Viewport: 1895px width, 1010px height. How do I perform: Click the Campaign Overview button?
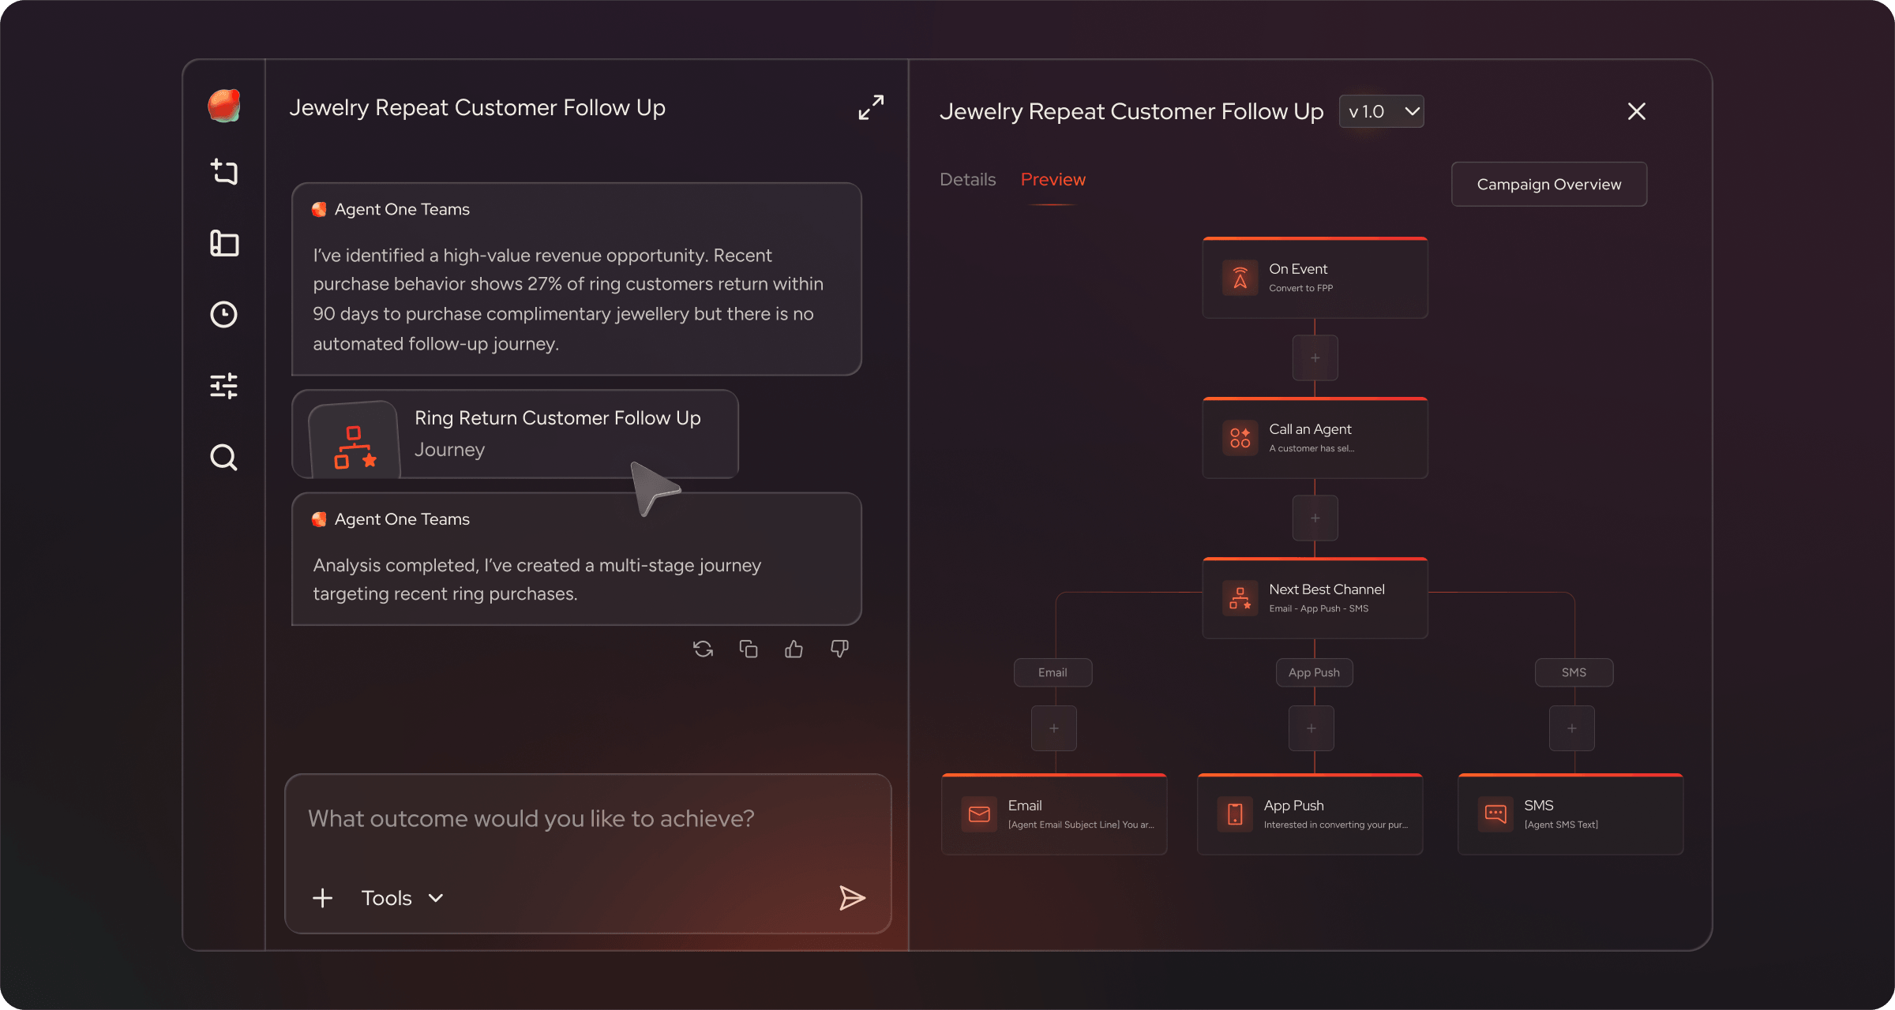coord(1548,185)
